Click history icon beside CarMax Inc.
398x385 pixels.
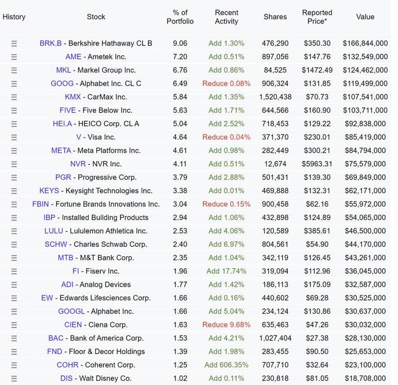coord(14,97)
